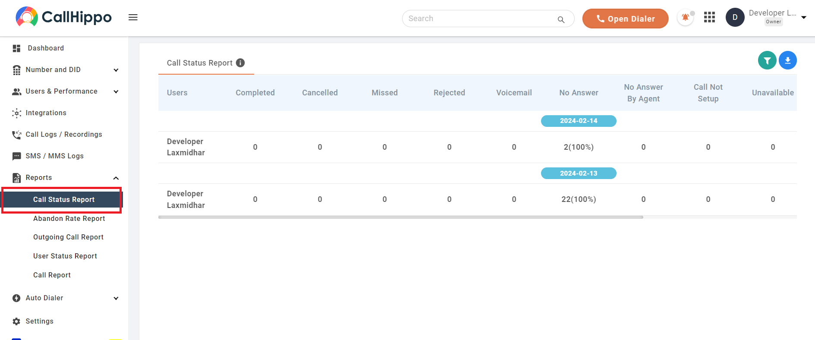Open the Abandon Rate Report
815x340 pixels.
coord(69,219)
